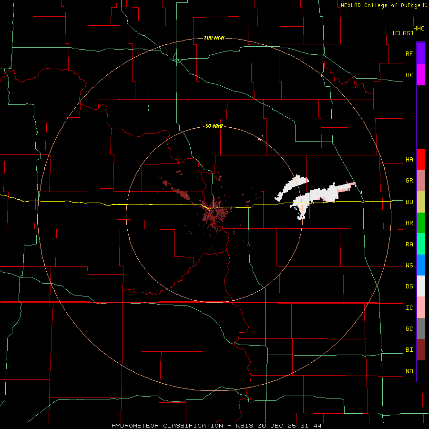This screenshot has height=429, width=429.
Task: Click the BI dark red swatch
Action: 421,350
